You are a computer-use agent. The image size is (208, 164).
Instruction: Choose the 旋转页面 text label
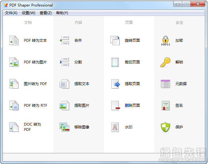[132, 40]
